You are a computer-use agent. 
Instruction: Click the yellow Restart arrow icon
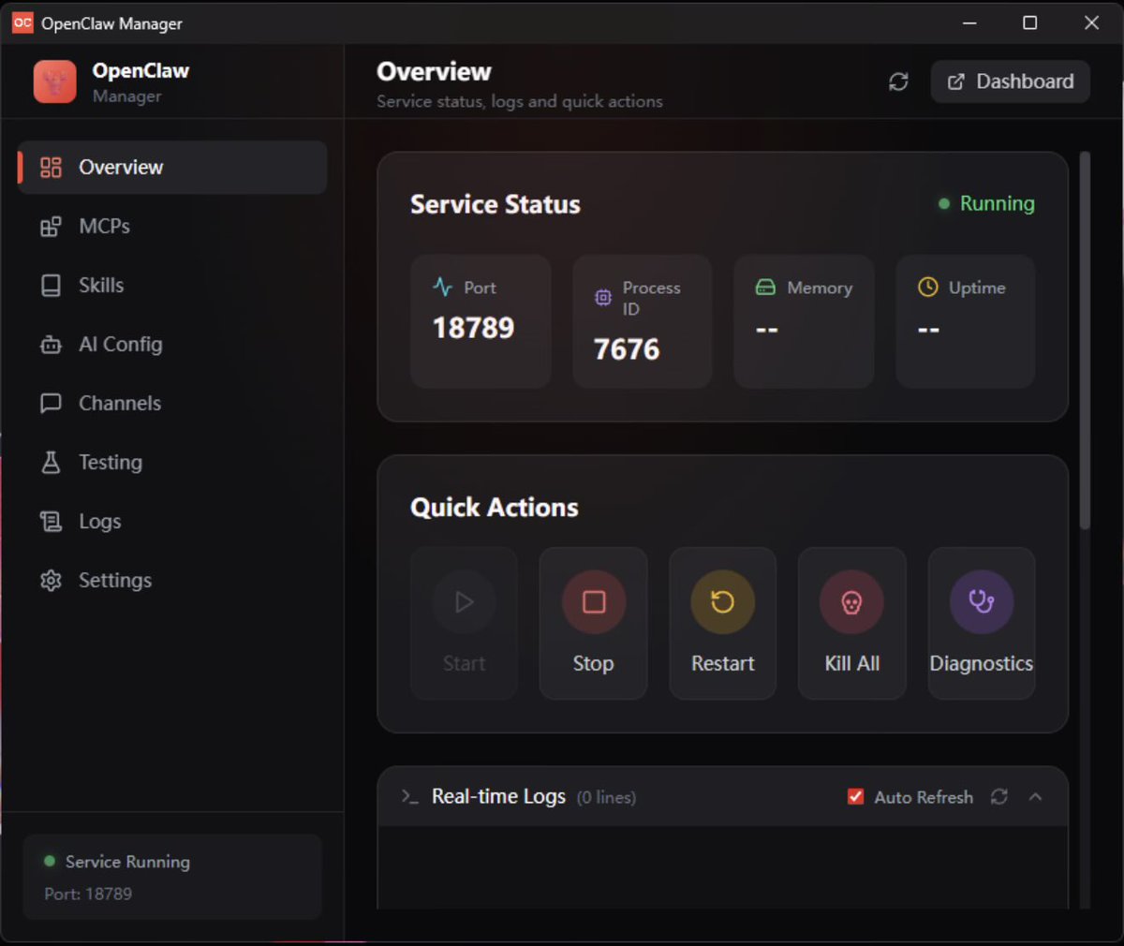click(722, 601)
